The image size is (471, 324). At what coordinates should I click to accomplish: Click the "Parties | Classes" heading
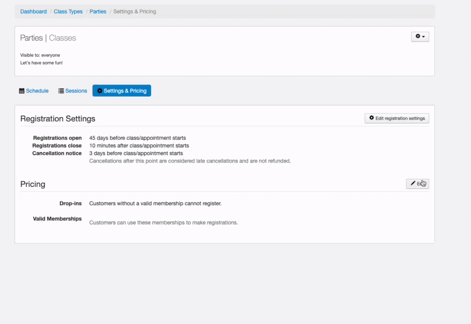coord(48,38)
